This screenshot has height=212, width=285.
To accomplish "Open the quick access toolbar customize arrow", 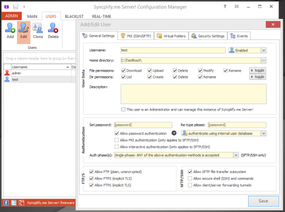I will [x=24, y=7].
